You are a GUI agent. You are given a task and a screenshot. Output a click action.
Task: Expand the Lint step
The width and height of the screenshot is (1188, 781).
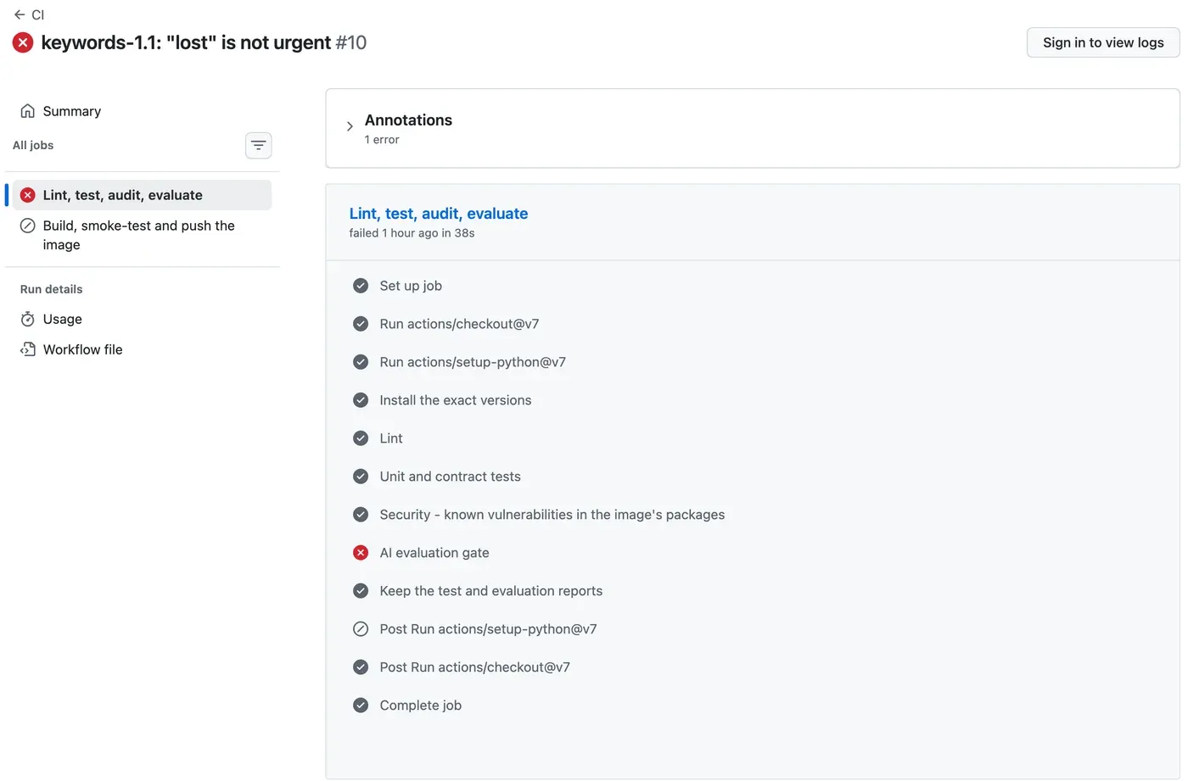click(x=391, y=438)
